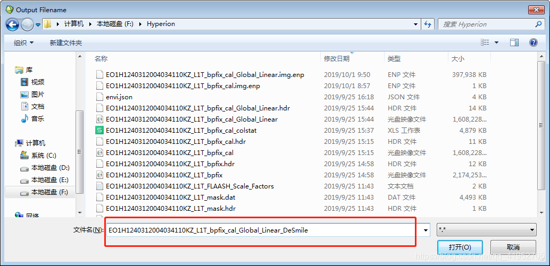Open the 文件名 dropdown arrow

426,230
